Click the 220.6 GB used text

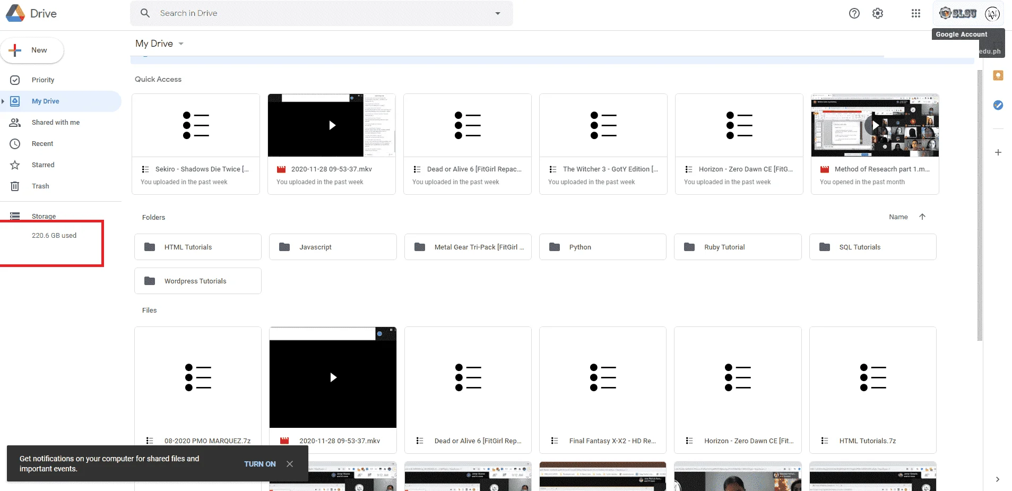54,236
